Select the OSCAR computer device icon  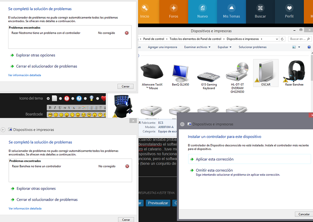click(265, 72)
